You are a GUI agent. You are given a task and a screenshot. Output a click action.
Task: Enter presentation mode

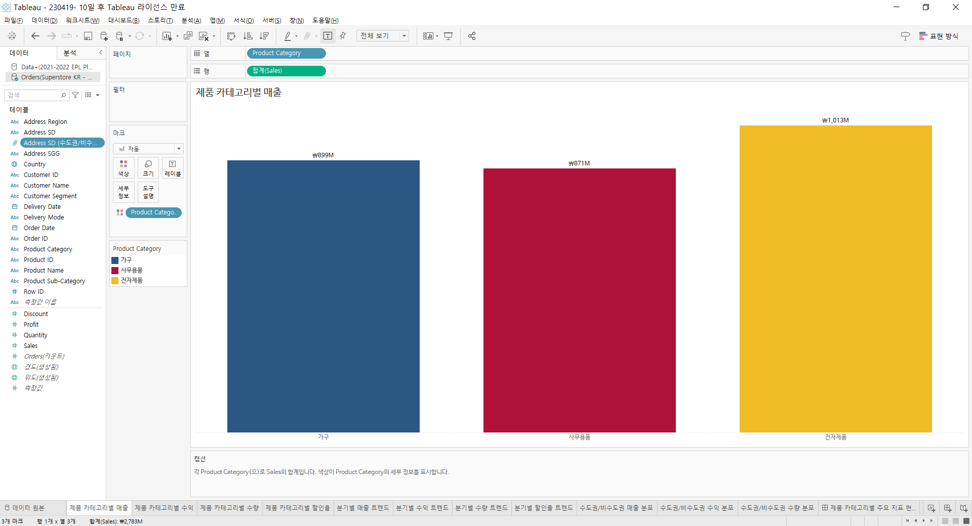449,36
